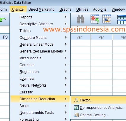This screenshot has width=126, height=121.
Task: Open the Mixed Models submenu
Action: tap(40, 58)
